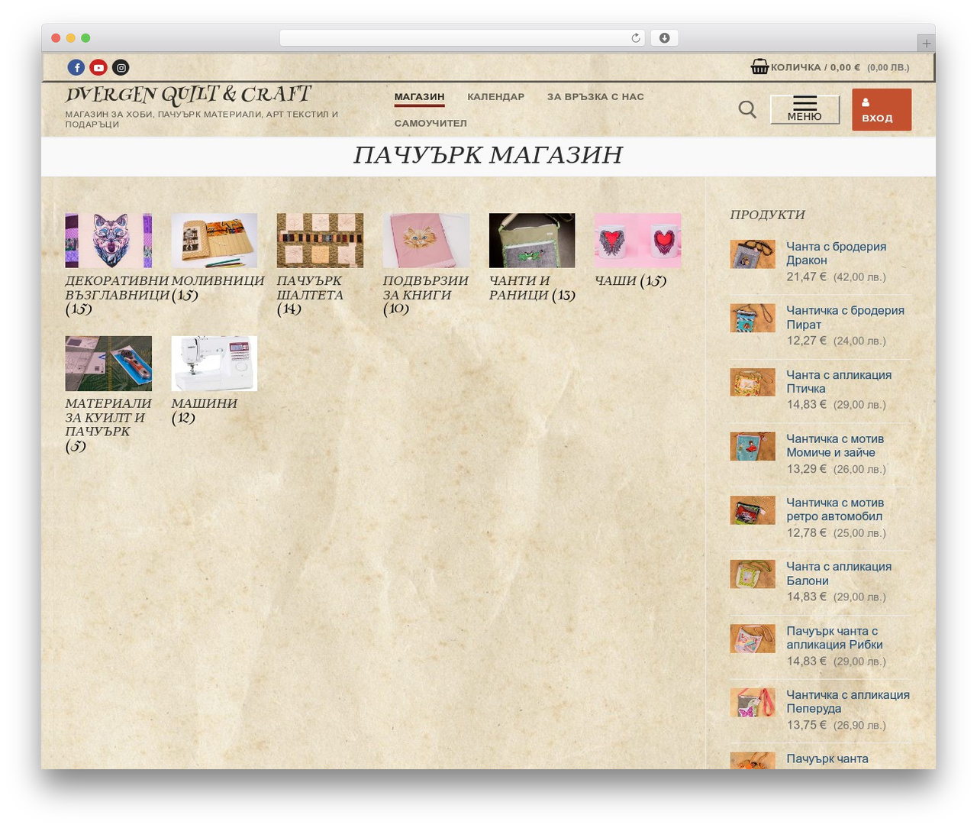Open the Facebook social icon

coord(76,67)
